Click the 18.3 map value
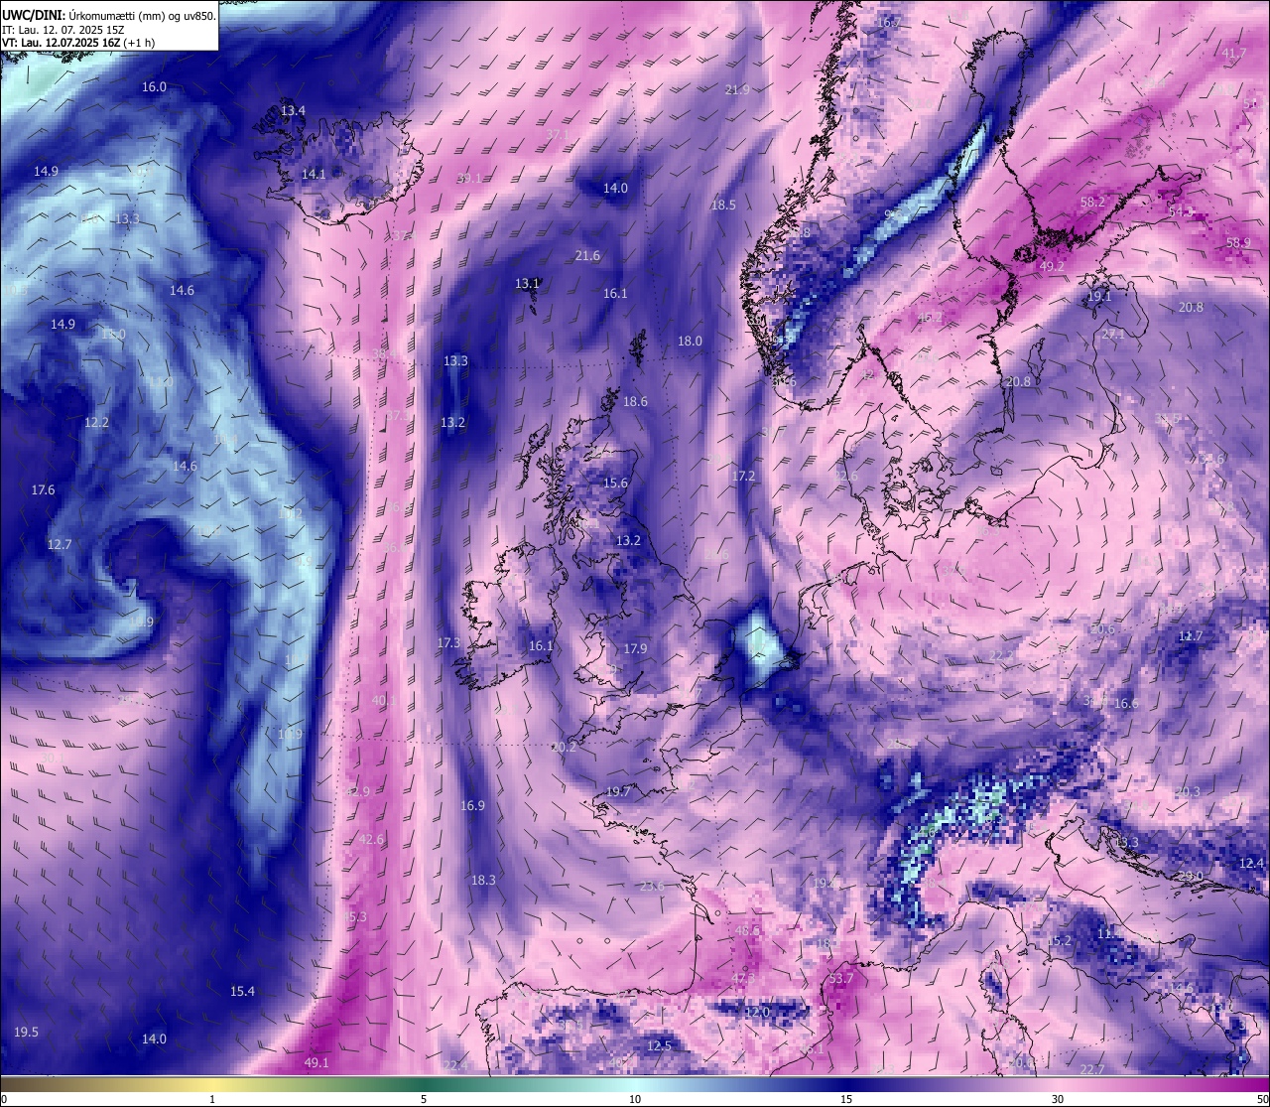Screen dimensions: 1270x1107 [483, 881]
